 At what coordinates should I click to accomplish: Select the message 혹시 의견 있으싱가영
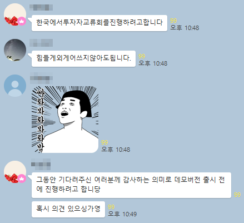[x=68, y=209]
